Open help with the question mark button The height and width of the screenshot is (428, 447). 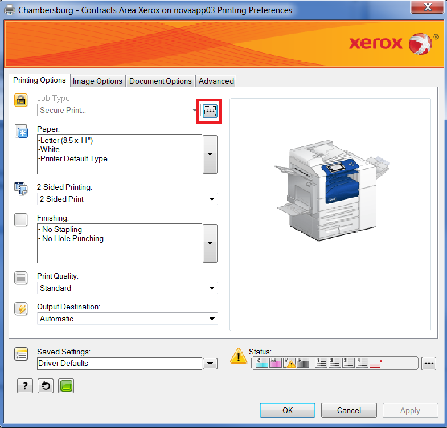(25, 386)
